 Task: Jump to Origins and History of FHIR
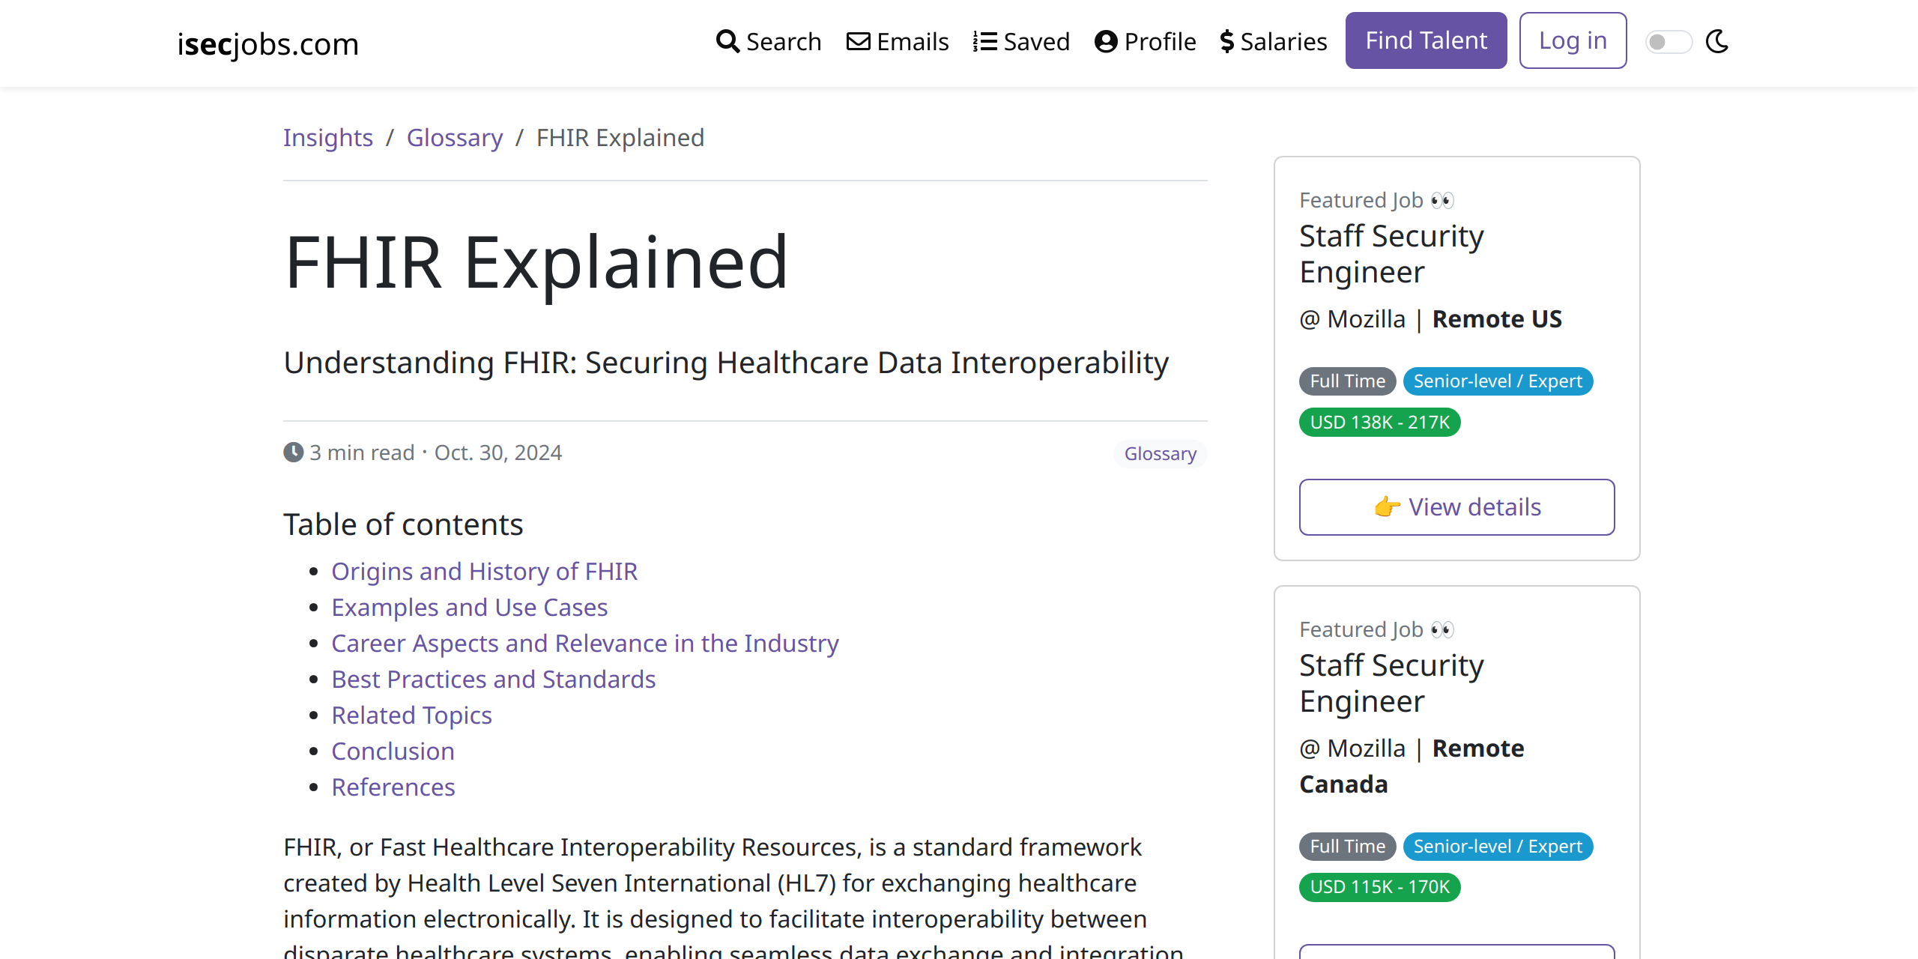[485, 572]
